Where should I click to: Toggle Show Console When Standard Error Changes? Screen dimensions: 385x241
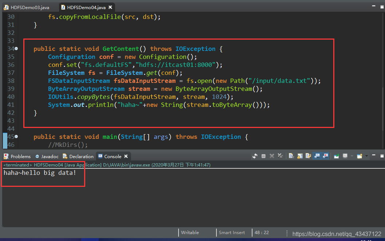click(326, 156)
